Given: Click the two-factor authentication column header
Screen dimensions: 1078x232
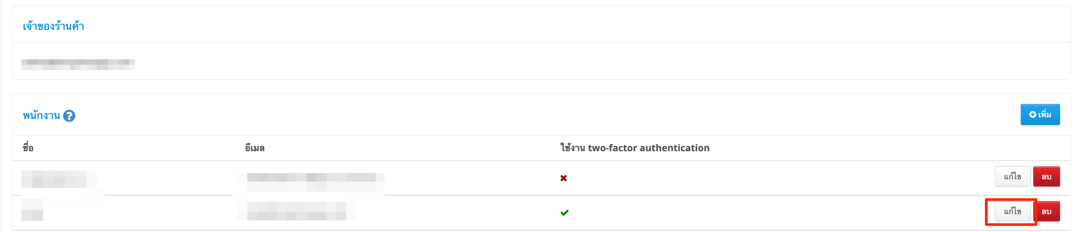Looking at the screenshot, I should coord(635,148).
